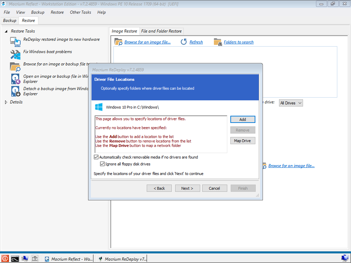The height and width of the screenshot is (263, 351).
Task: Switch to File and Folder Restore tab
Action: point(161,31)
